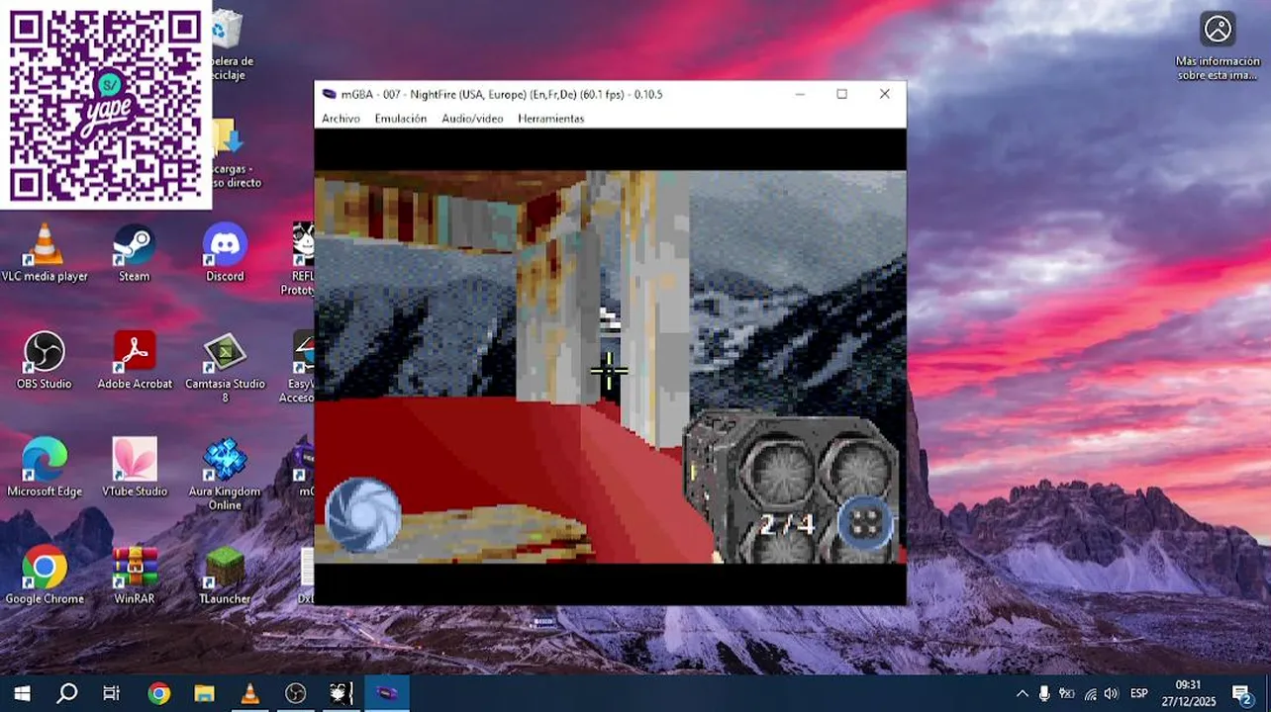Open the Aura Kingdom Online desktop shortcut
This screenshot has height=712, width=1271.
pyautogui.click(x=225, y=475)
